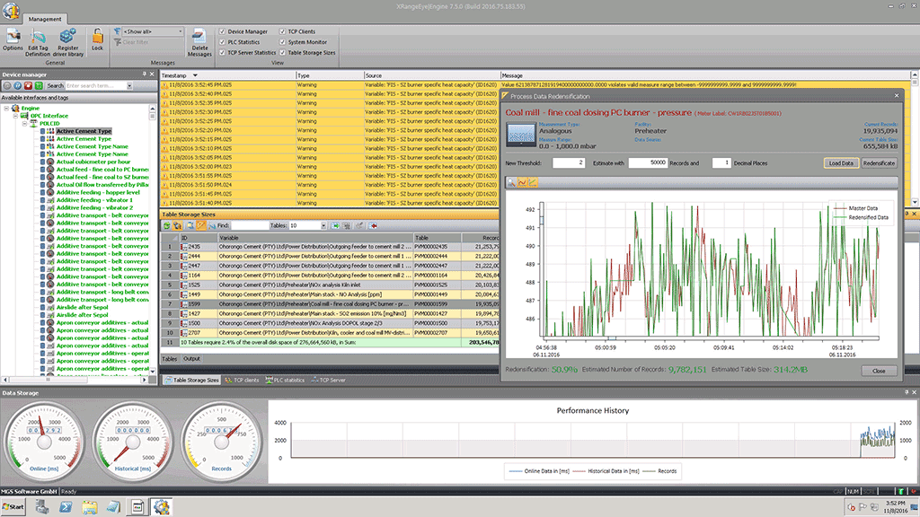
Task: Focus the Device manager search term field
Action: click(x=95, y=85)
